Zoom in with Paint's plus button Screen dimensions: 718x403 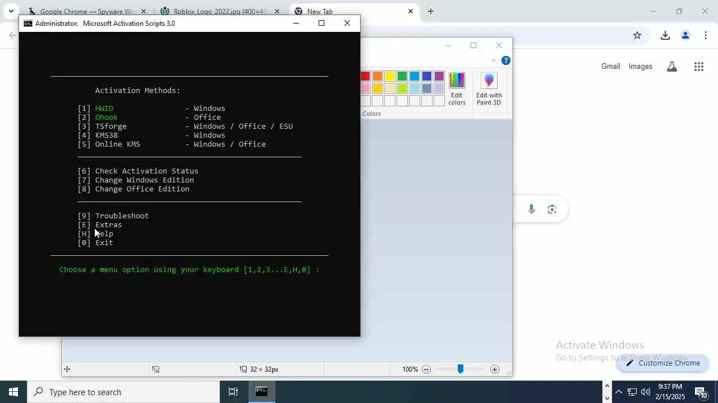[494, 369]
